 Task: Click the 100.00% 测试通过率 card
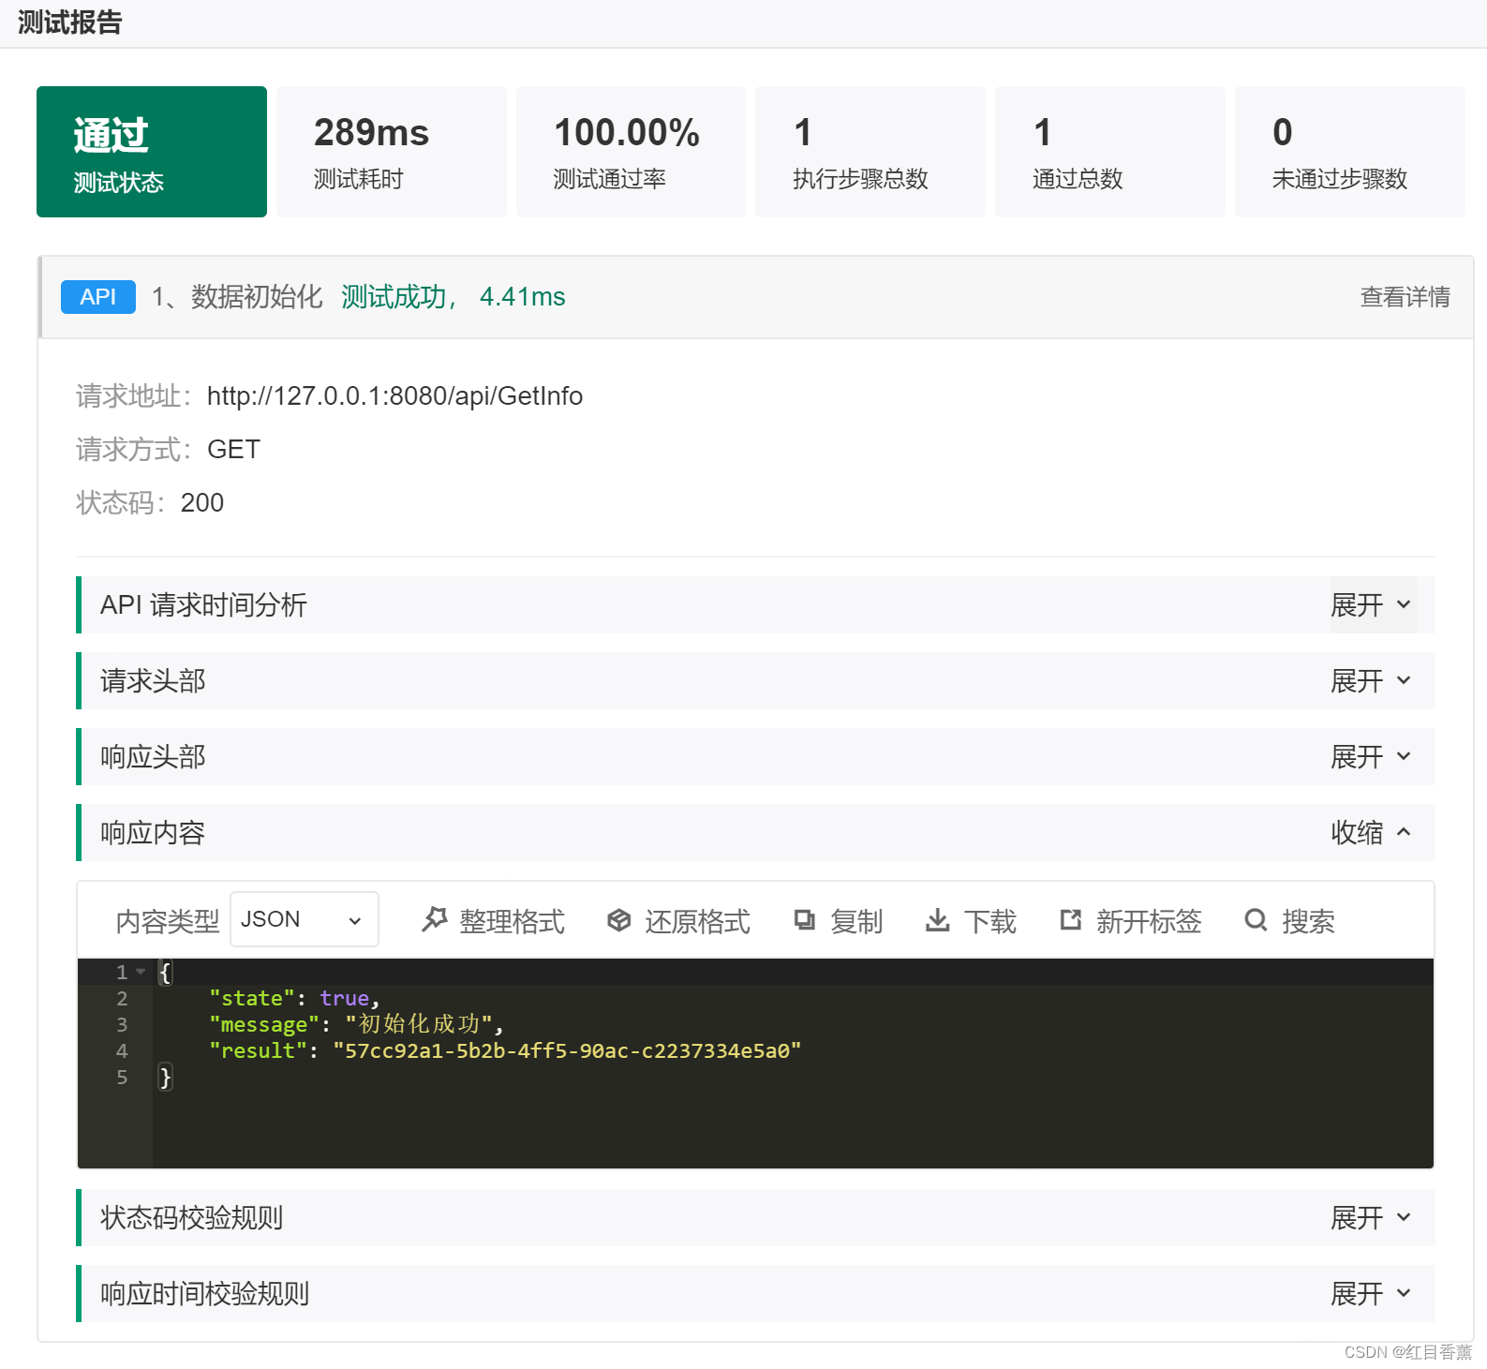point(631,152)
